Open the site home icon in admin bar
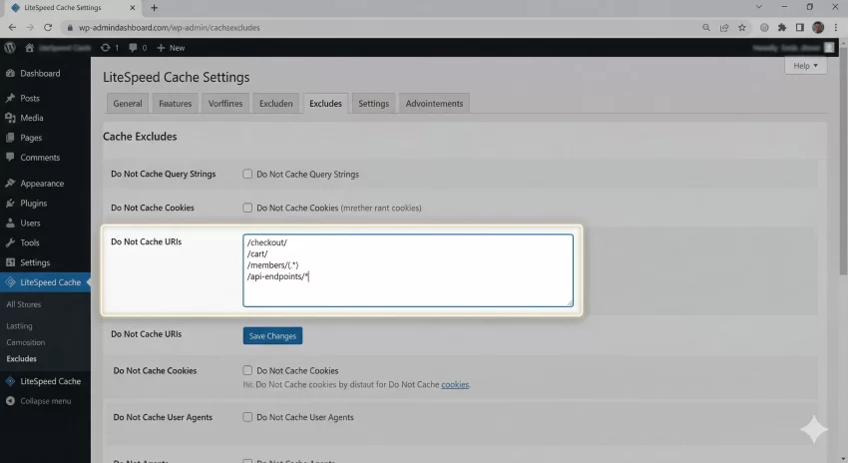 click(29, 48)
